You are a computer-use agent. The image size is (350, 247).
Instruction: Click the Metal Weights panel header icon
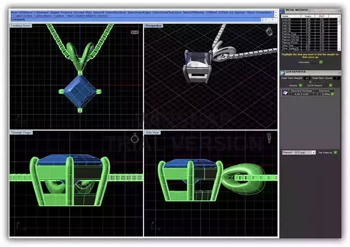(x=282, y=10)
